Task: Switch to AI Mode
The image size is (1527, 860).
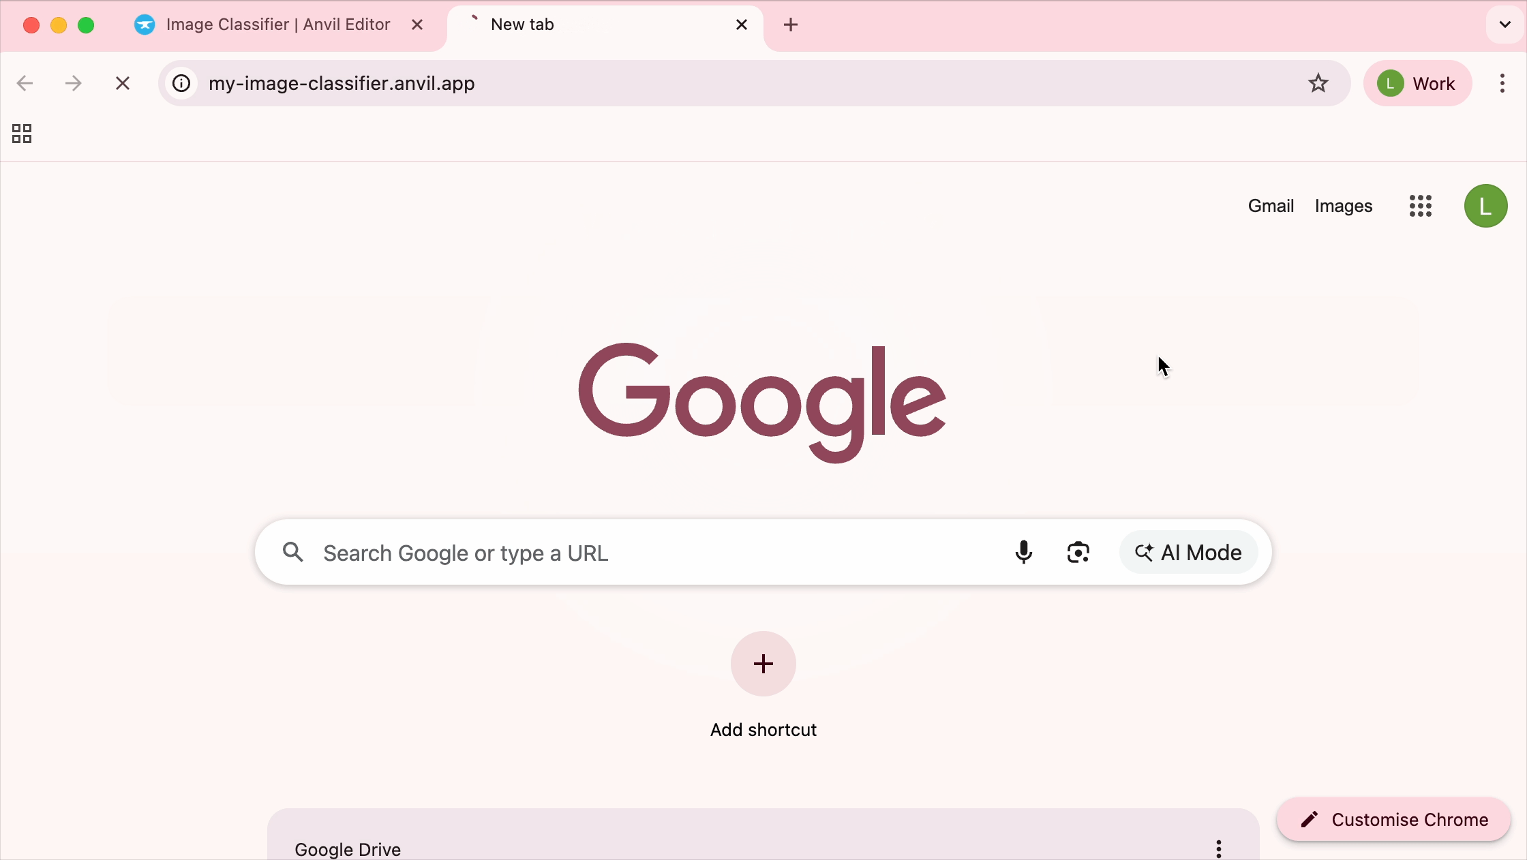Action: (1188, 552)
